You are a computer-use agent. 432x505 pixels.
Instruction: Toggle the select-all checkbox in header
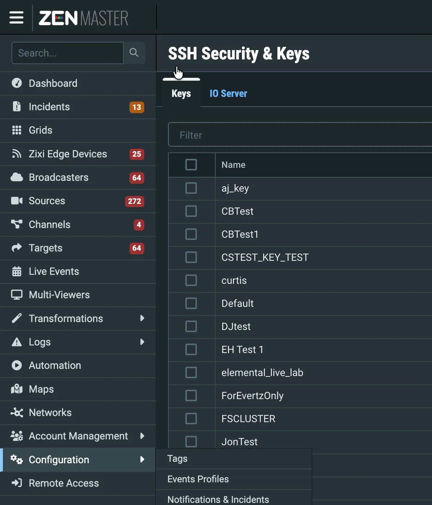click(191, 165)
